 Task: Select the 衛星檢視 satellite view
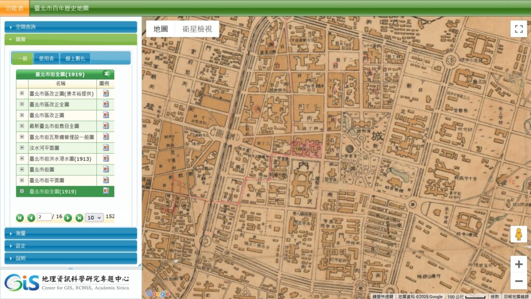197,29
